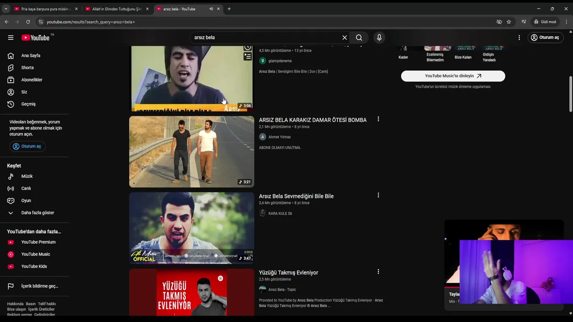Start voice search with microphone icon
The image size is (573, 322).
379,38
